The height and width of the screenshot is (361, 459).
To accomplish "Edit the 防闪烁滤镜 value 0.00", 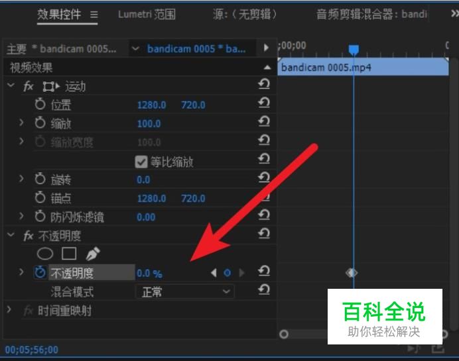I will [x=146, y=217].
